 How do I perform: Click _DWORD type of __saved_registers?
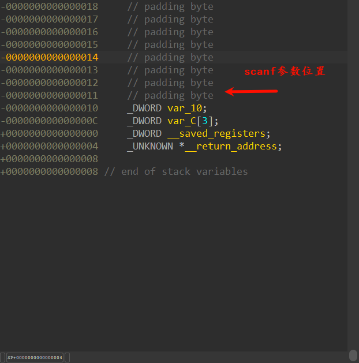[x=144, y=134]
